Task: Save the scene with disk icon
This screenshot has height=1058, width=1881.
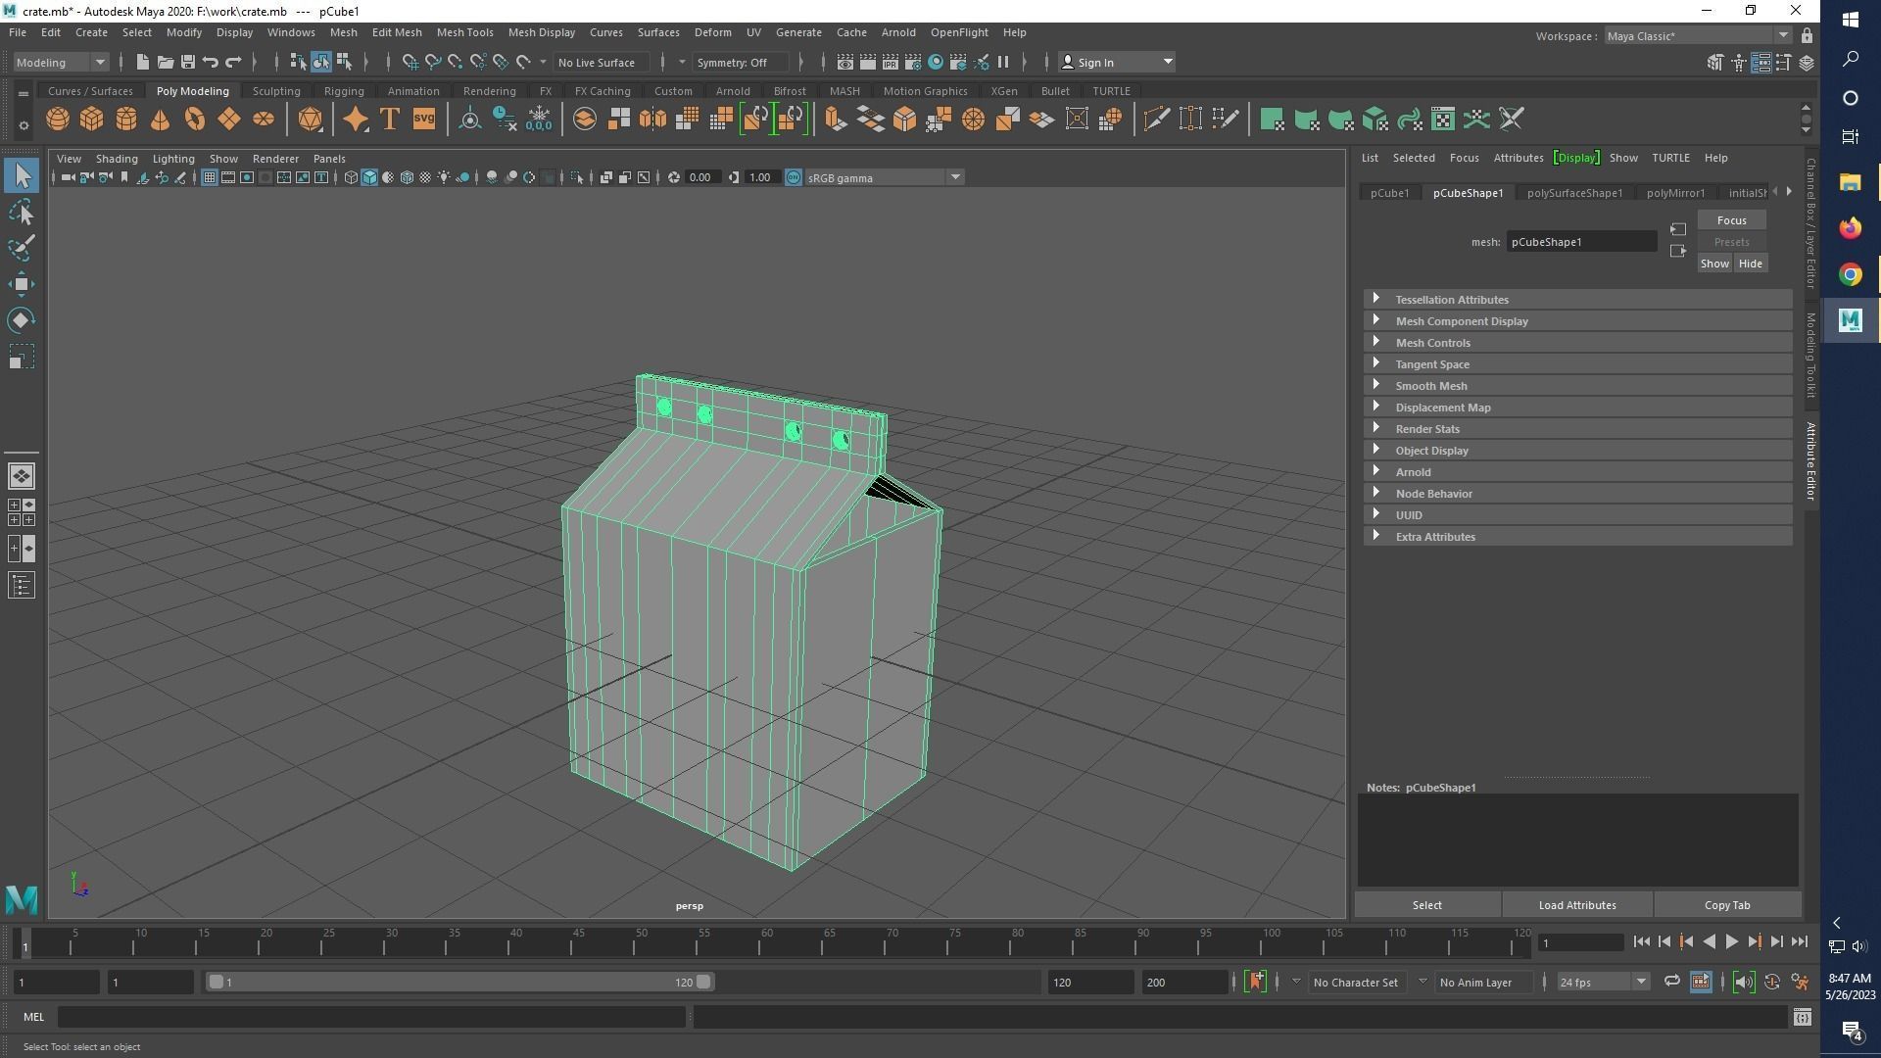Action: 187,62
